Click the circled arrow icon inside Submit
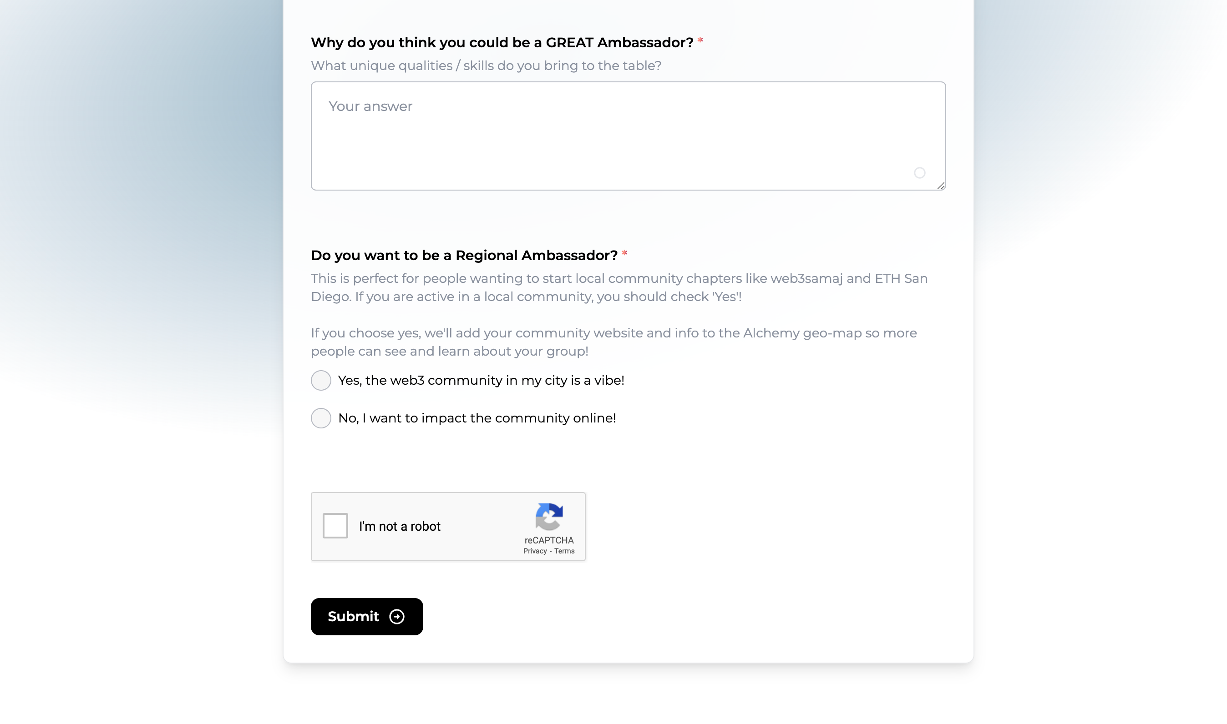Image resolution: width=1227 pixels, height=724 pixels. (396, 617)
